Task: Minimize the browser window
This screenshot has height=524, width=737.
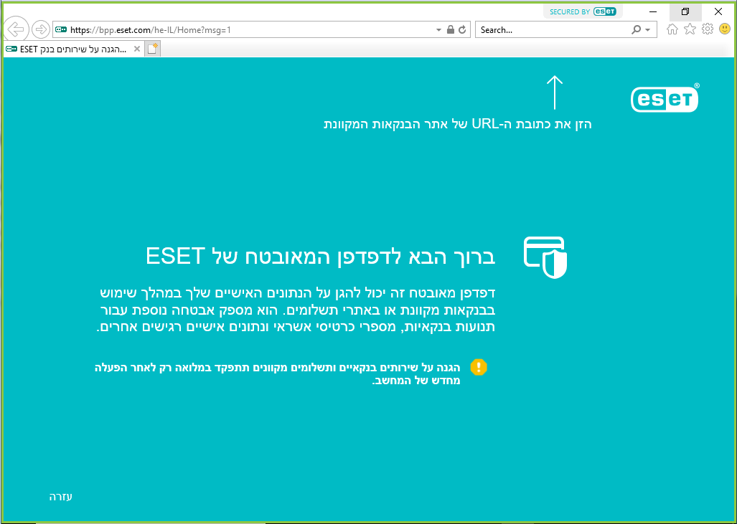Action: pos(653,11)
